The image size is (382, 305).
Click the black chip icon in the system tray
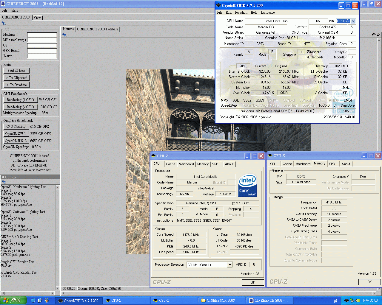pyautogui.click(x=346, y=301)
